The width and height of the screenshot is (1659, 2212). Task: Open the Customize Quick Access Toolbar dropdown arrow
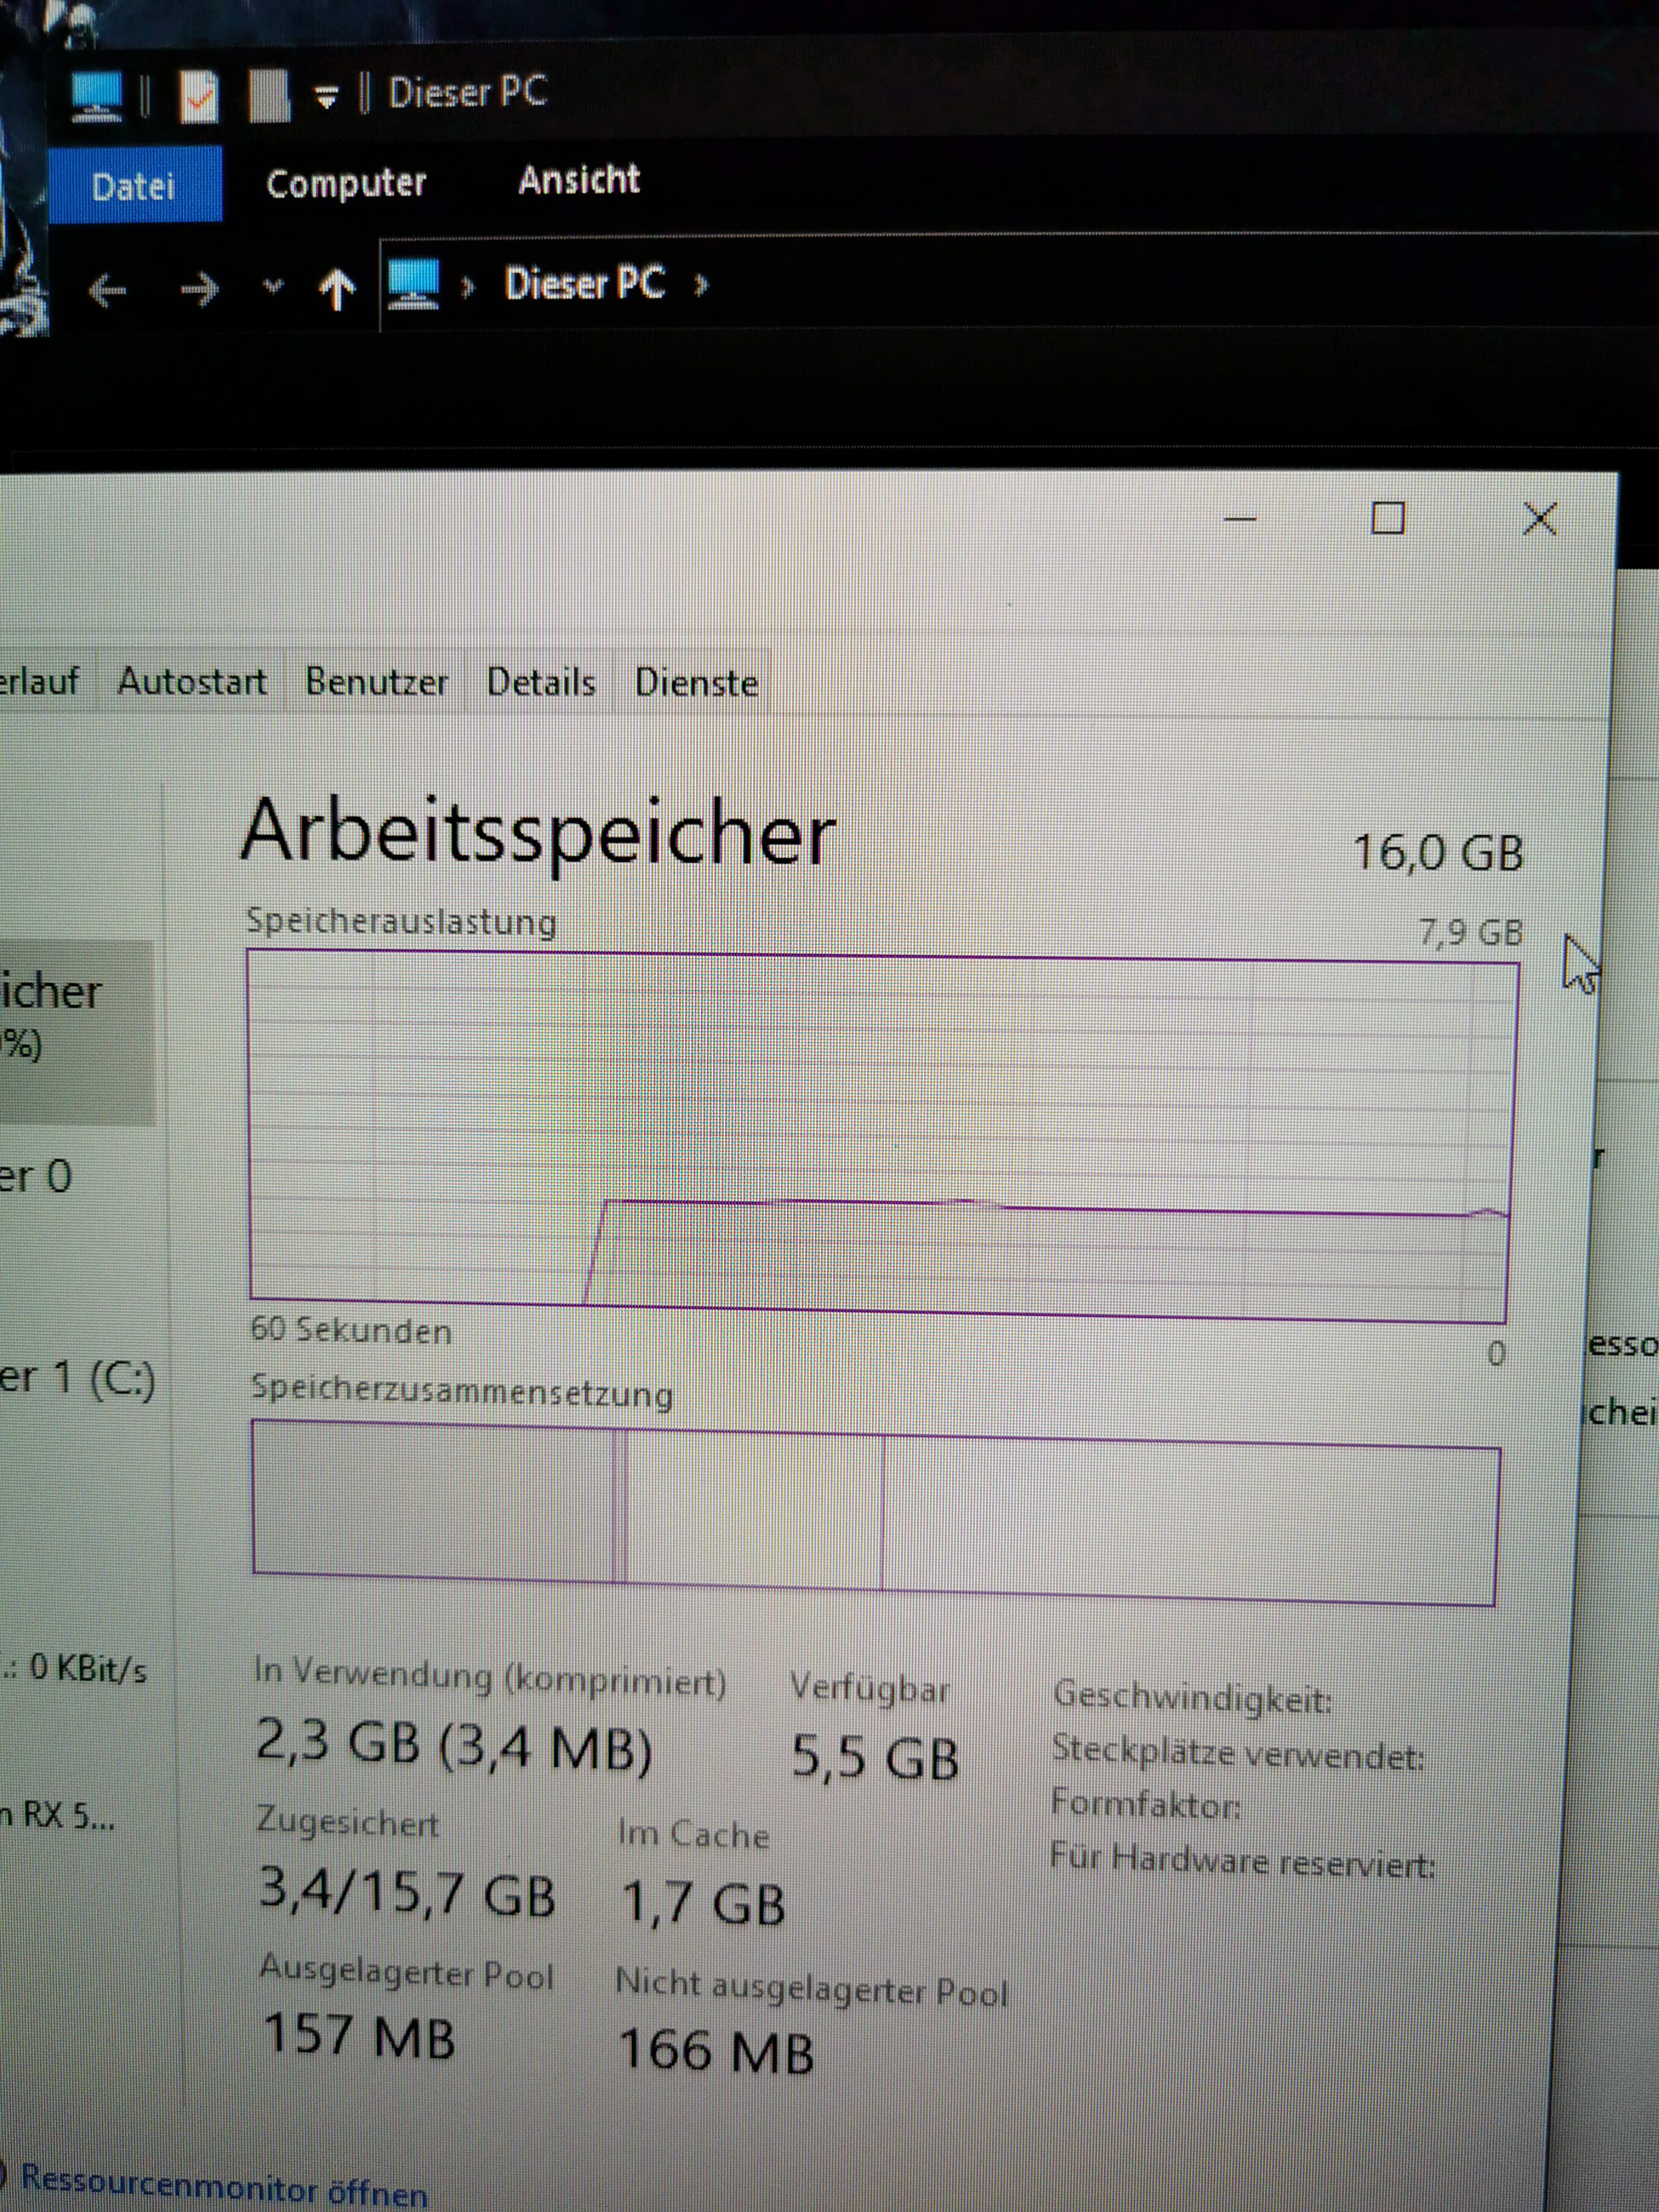326,97
